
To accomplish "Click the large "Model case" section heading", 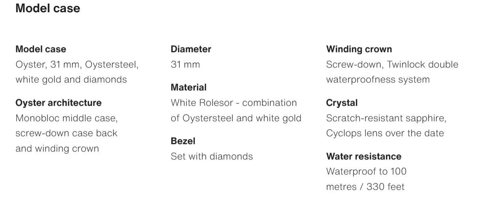I will [x=48, y=8].
